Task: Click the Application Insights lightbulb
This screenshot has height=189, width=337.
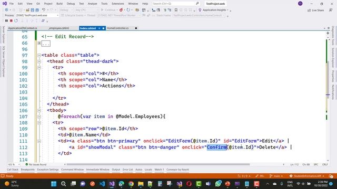Action: pyautogui.click(x=200, y=10)
